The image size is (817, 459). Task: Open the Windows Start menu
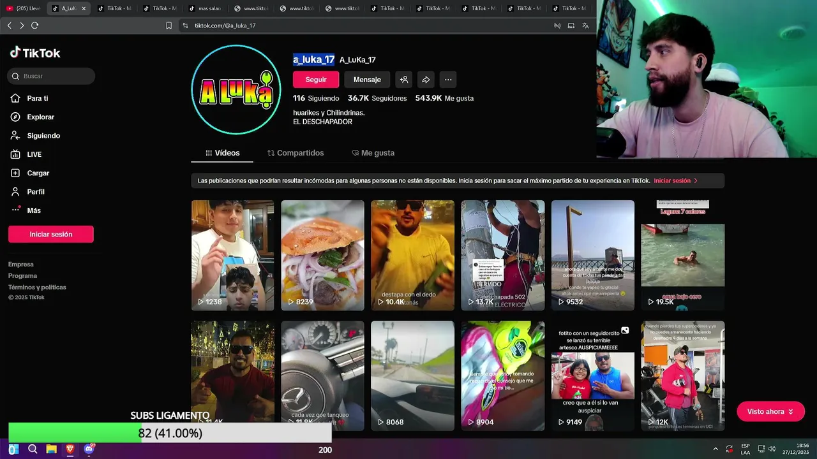(13, 449)
